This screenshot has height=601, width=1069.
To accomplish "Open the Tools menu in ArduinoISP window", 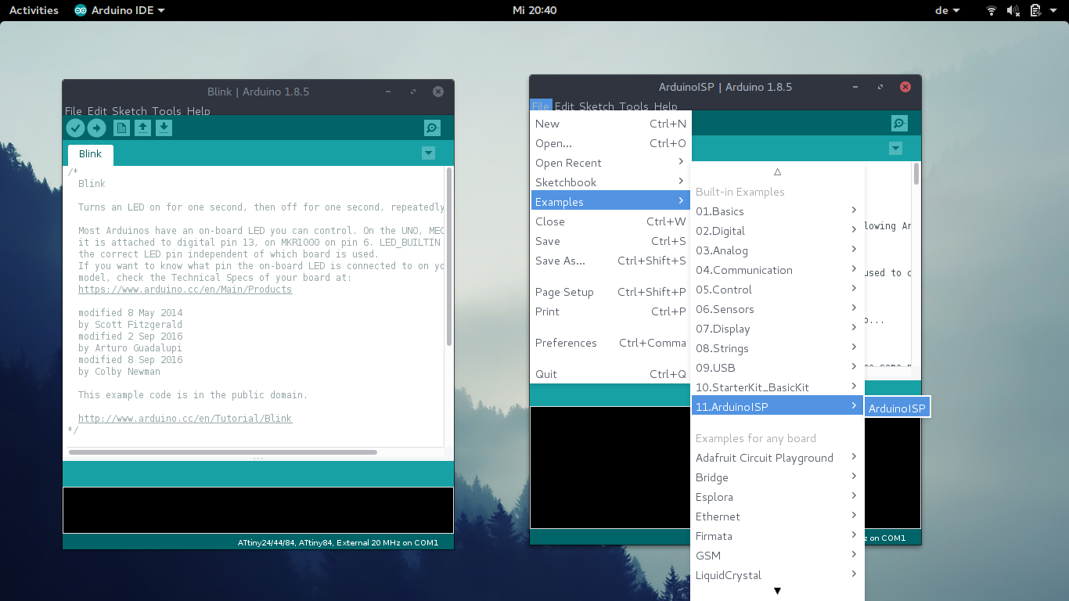I will 634,106.
